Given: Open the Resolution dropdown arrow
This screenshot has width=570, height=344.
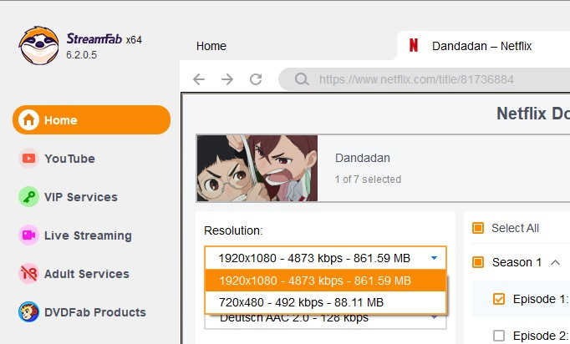Looking at the screenshot, I should pyautogui.click(x=434, y=258).
